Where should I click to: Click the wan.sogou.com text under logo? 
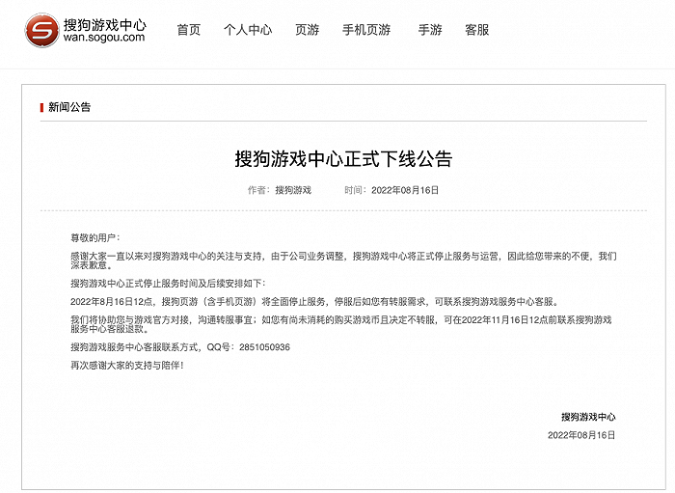(x=103, y=39)
